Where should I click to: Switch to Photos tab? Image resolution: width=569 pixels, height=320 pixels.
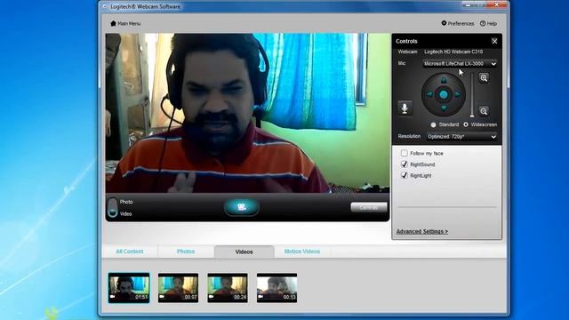tap(186, 252)
